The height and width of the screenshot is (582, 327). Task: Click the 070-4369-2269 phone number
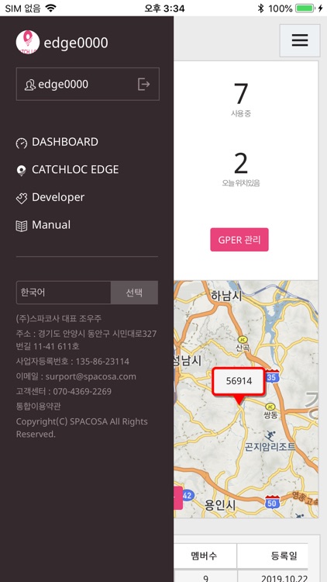pyautogui.click(x=82, y=391)
